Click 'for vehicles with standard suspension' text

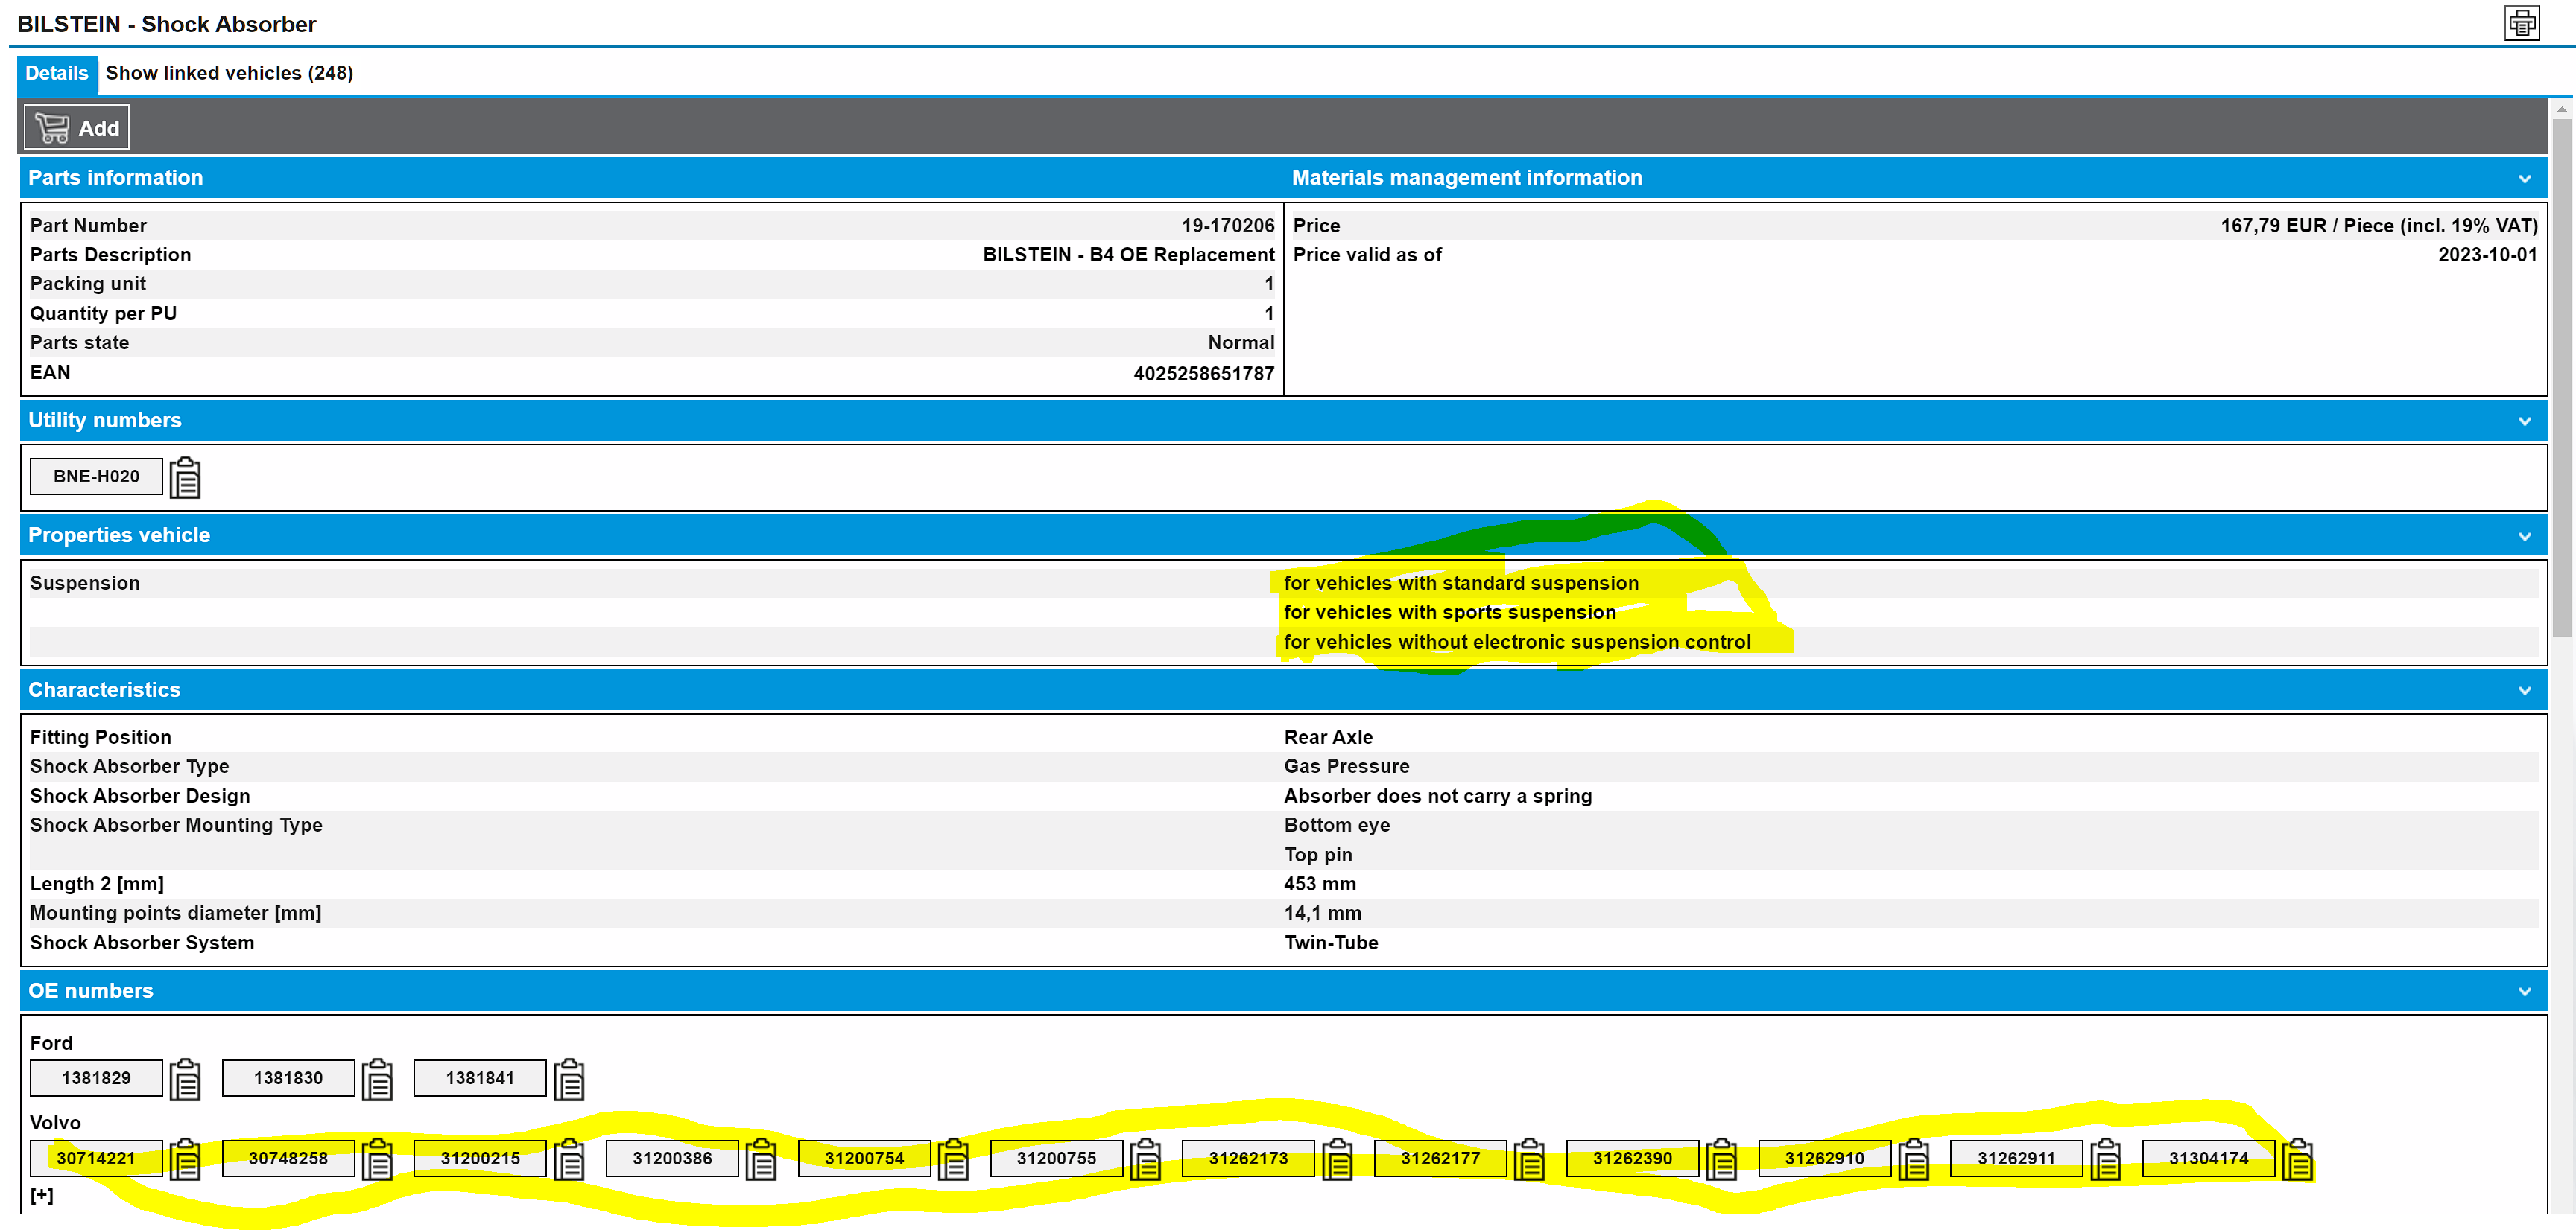point(1460,584)
